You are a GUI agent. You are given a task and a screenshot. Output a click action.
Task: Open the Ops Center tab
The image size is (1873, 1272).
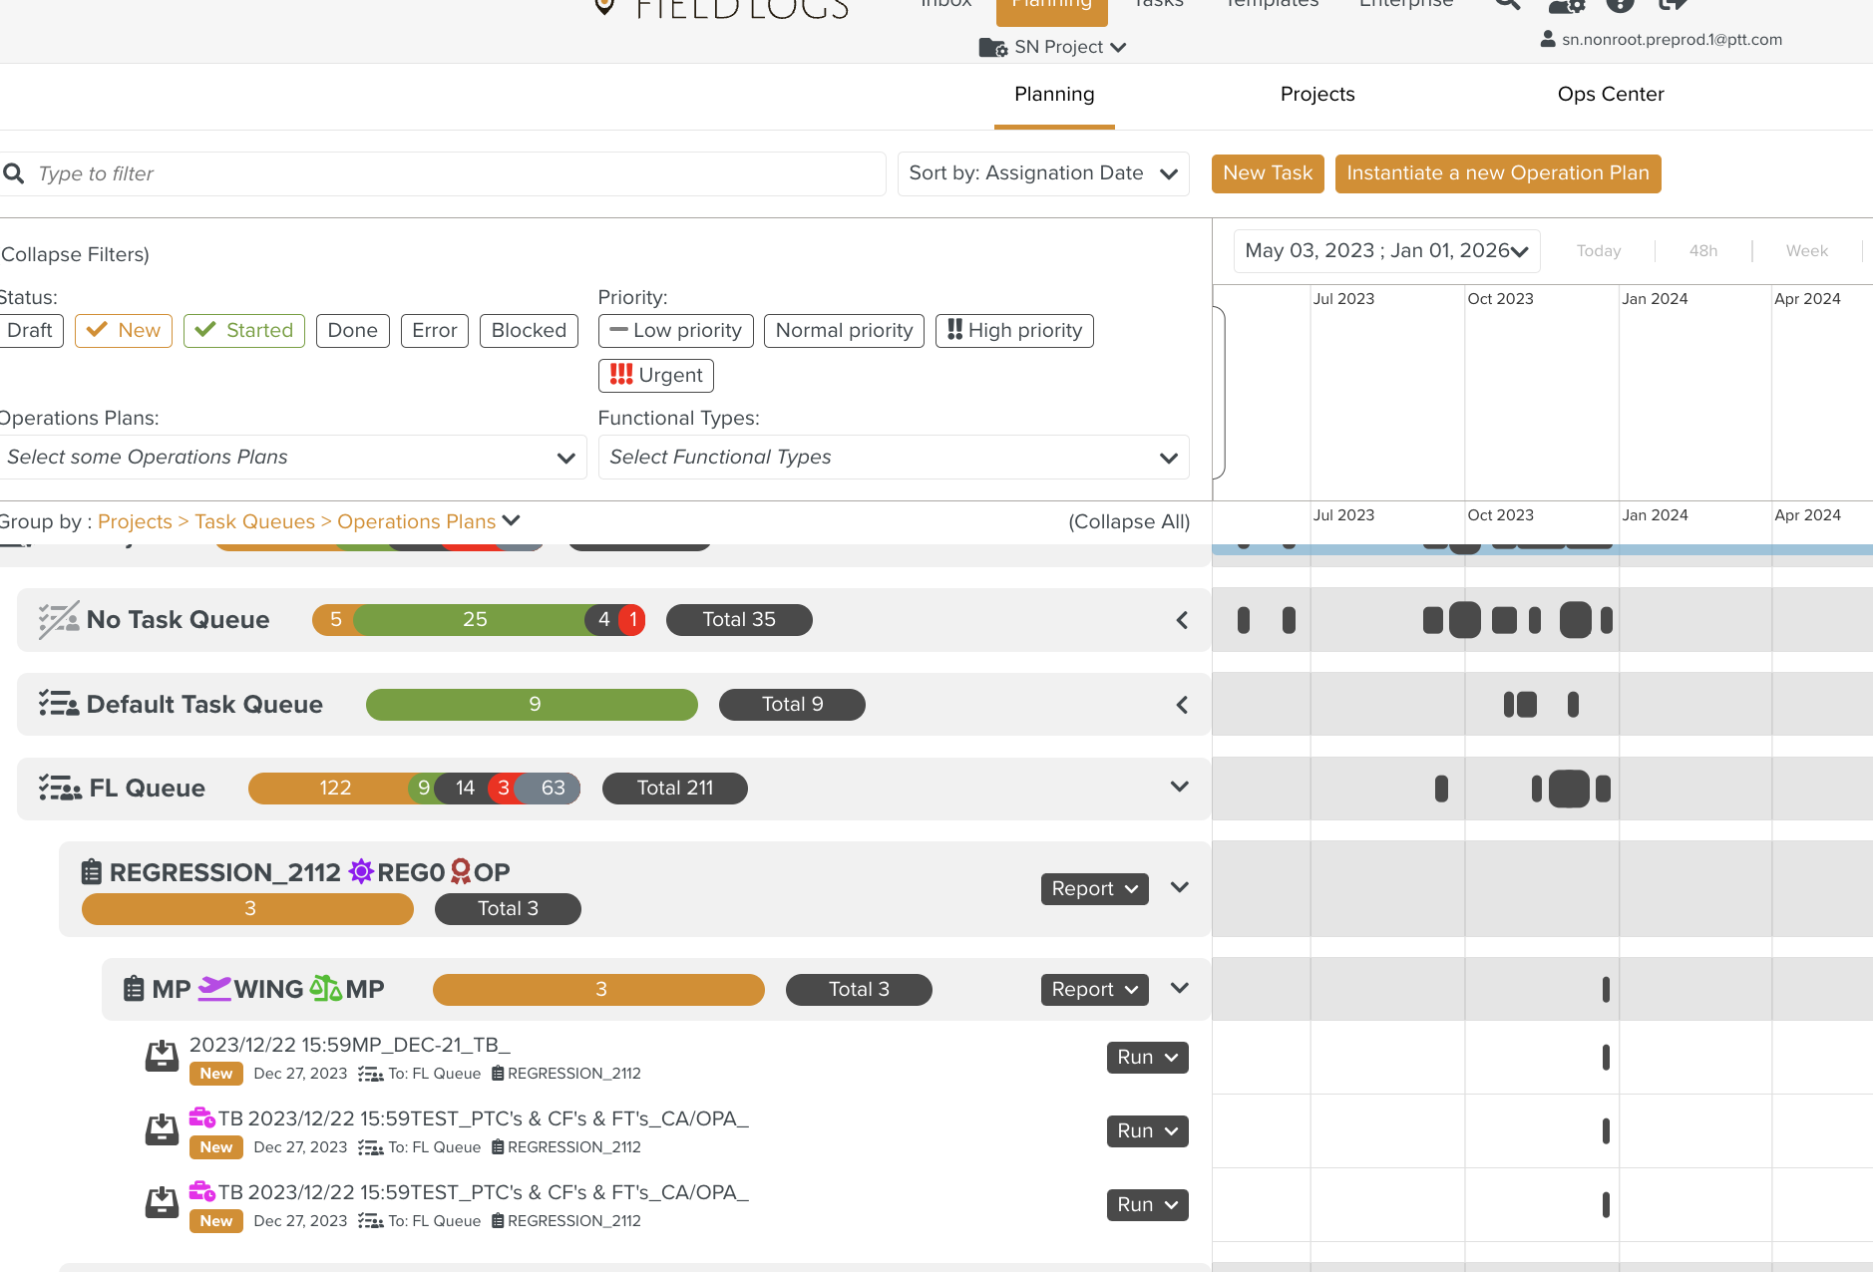(1610, 95)
